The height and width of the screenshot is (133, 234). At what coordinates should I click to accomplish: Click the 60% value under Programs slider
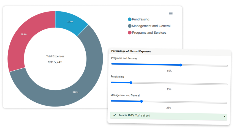[x=169, y=71]
